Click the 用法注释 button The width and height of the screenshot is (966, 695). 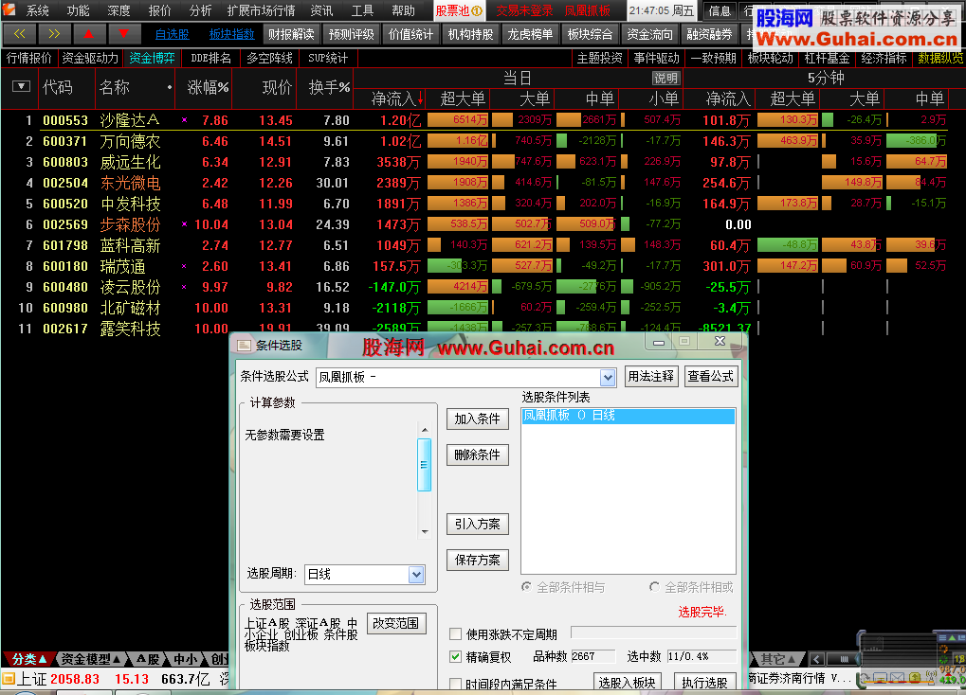pyautogui.click(x=650, y=376)
